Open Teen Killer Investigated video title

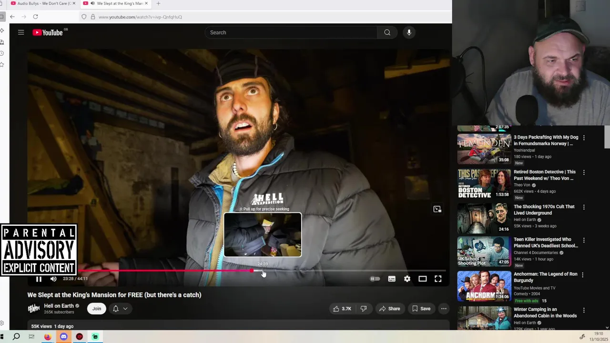point(546,242)
